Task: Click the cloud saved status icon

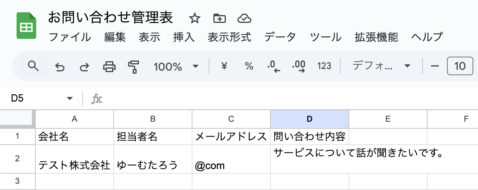Action: [244, 18]
